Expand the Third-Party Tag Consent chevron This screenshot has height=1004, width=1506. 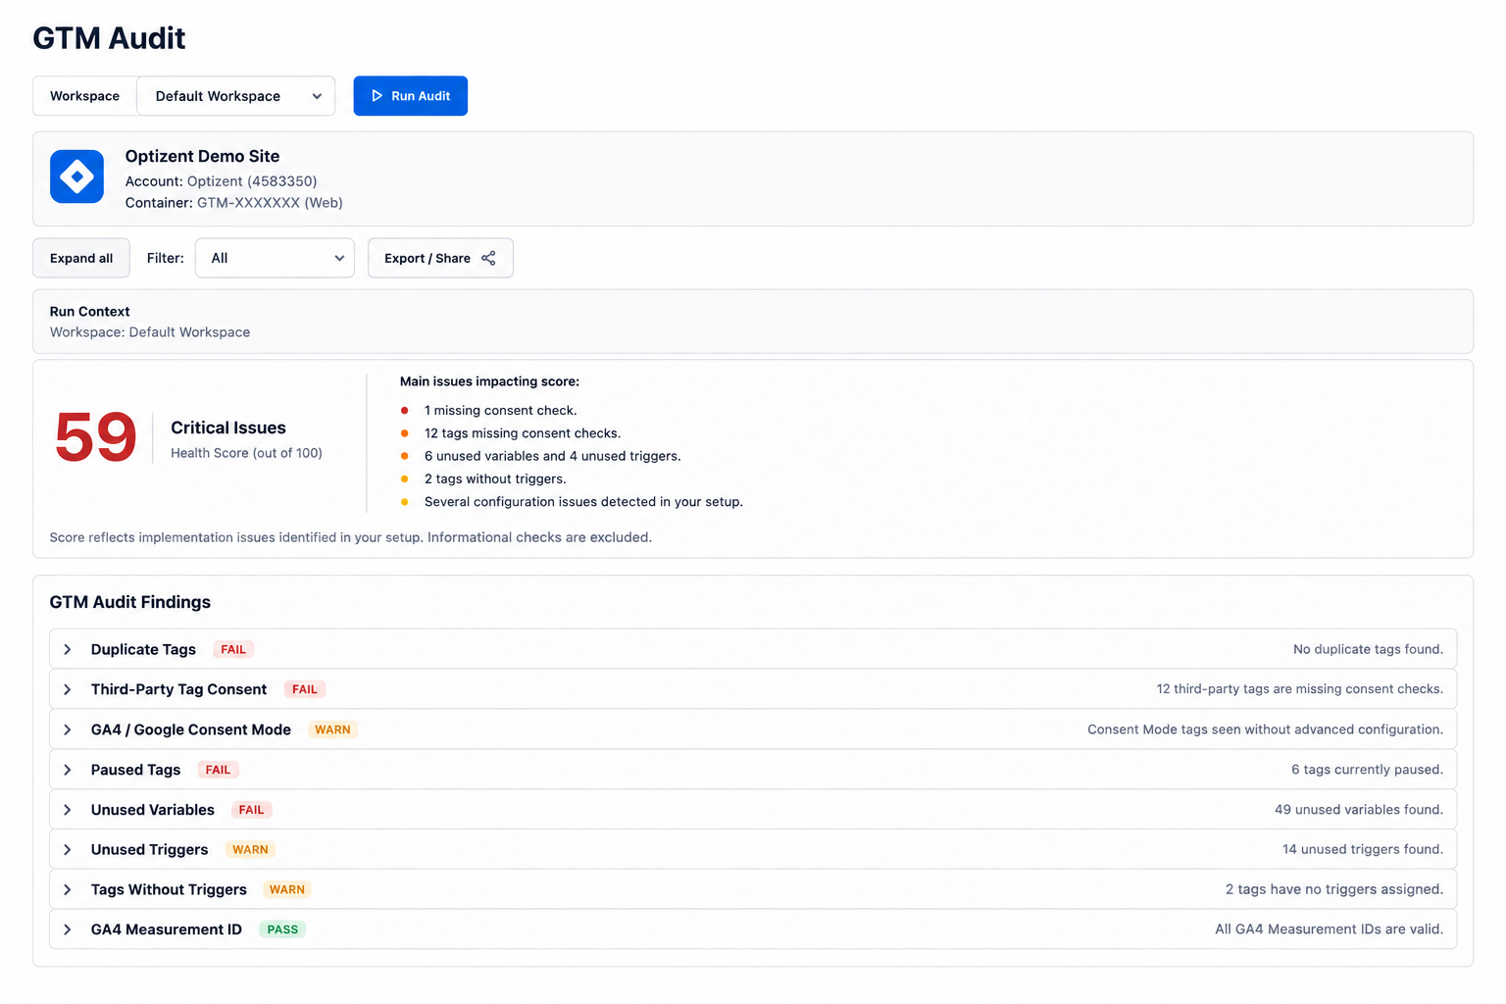(x=68, y=689)
